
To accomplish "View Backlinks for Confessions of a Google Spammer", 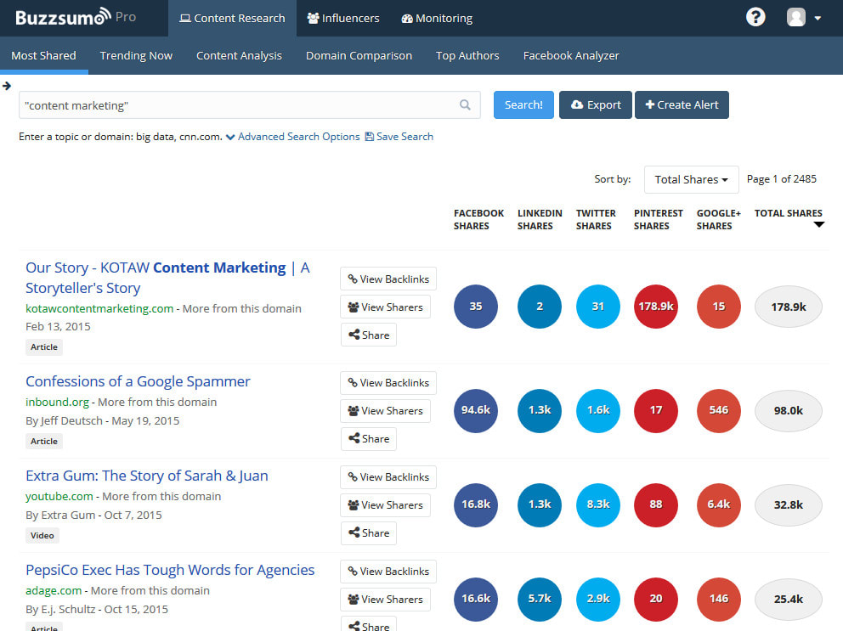I will 388,383.
